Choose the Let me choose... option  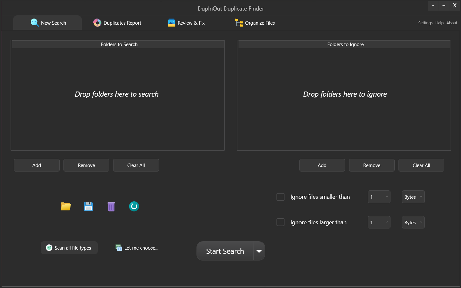coord(137,248)
